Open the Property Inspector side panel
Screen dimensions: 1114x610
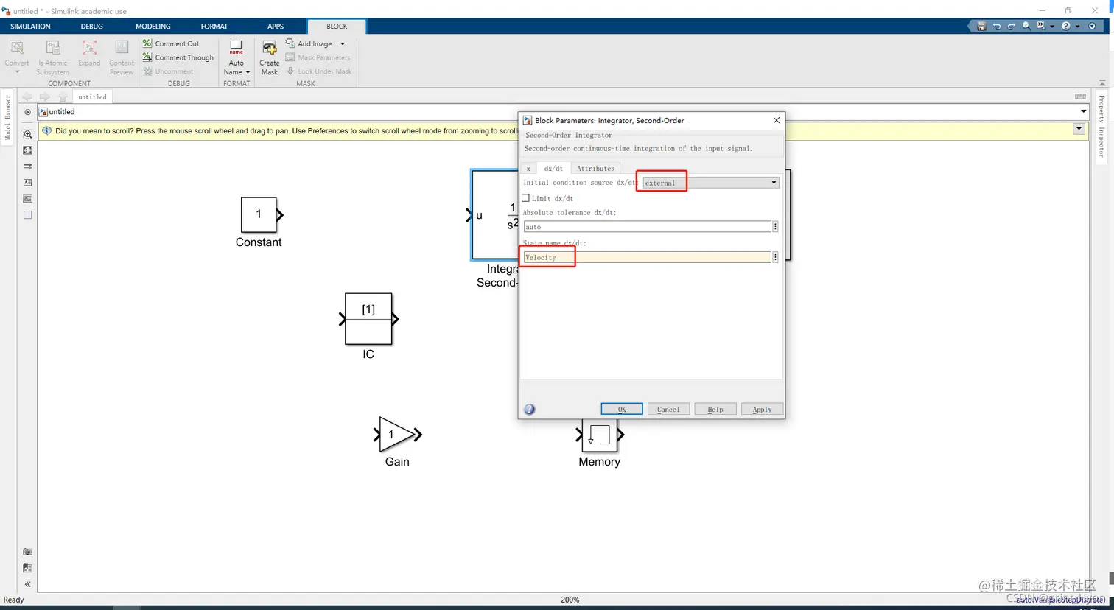click(1101, 125)
